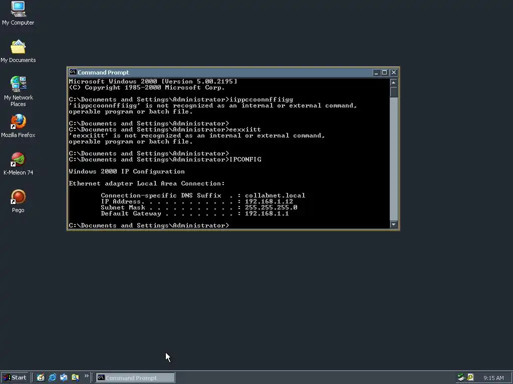Open the My Network Places icon
Image resolution: width=513 pixels, height=384 pixels.
(x=19, y=91)
